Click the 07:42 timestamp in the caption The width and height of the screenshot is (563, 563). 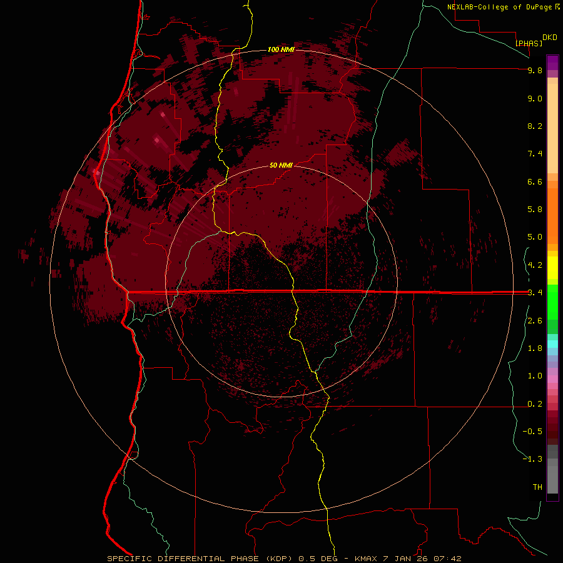(447, 559)
